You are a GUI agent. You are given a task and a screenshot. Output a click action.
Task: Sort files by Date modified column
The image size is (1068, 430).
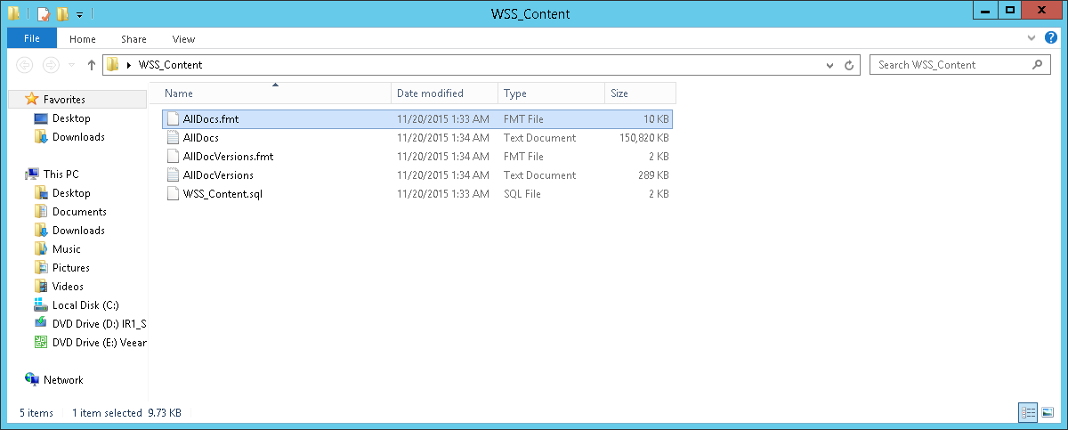pos(430,93)
